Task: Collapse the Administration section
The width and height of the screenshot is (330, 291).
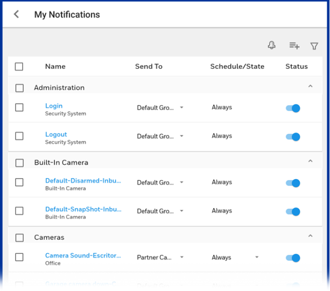Action: click(310, 86)
